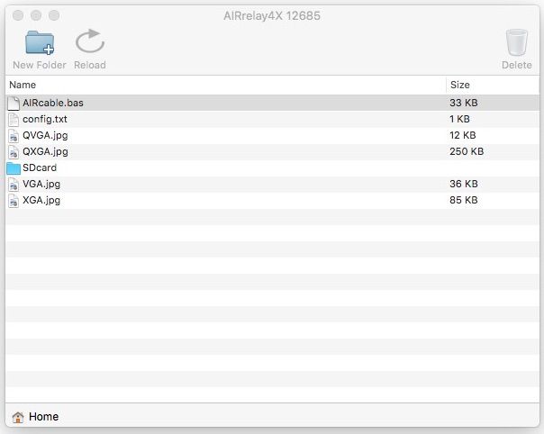
Task: Click the SDcard folder icon
Action: pyautogui.click(x=14, y=168)
